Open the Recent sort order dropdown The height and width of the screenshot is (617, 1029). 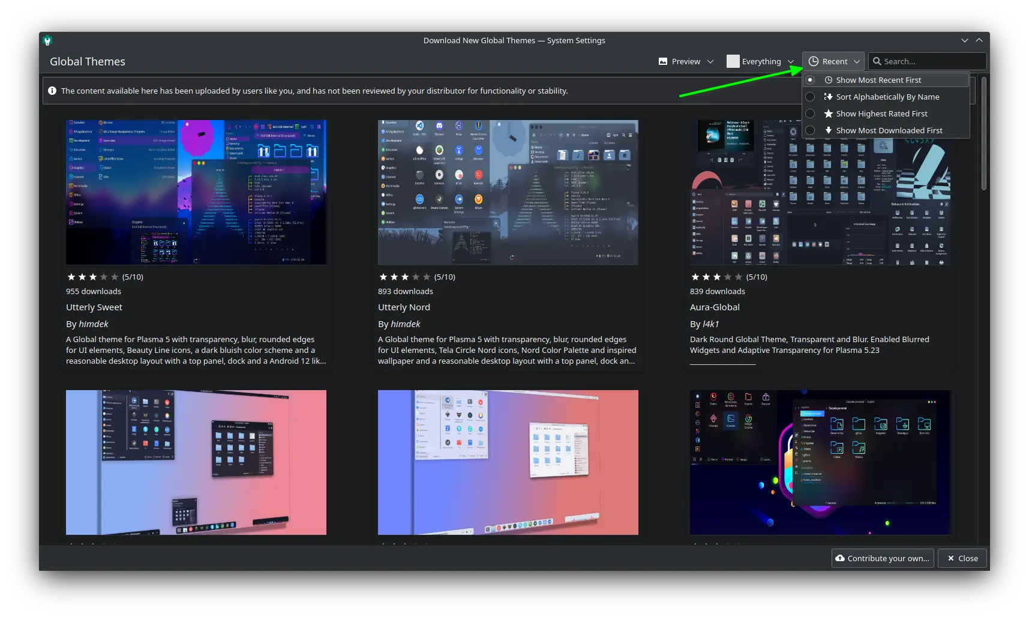(833, 61)
